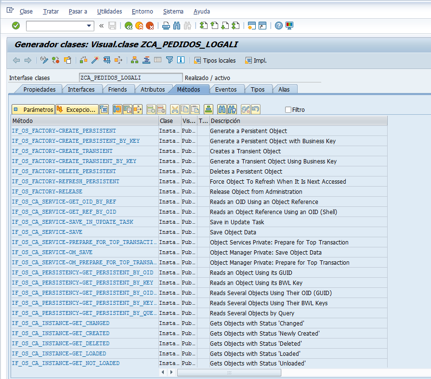Click the Activate magic wand icon

pyautogui.click(x=95, y=60)
